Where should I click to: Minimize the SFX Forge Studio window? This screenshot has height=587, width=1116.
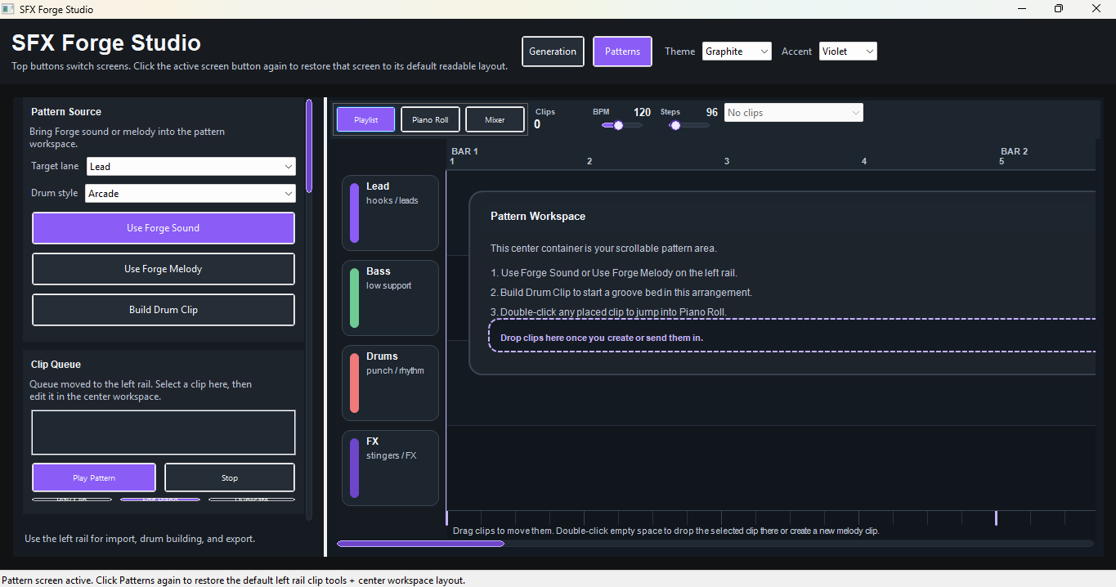(x=1022, y=9)
